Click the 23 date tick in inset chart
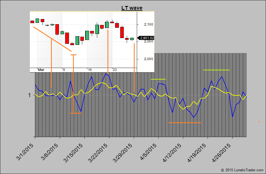This screenshot has height=174, width=266. pyautogui.click(x=115, y=70)
